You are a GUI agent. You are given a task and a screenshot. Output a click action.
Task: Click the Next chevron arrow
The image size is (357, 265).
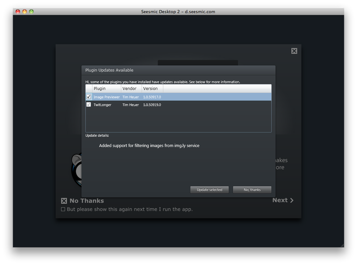pos(292,200)
